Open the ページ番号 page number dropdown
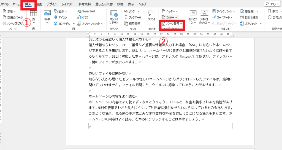282x150 pixels. 172,24
